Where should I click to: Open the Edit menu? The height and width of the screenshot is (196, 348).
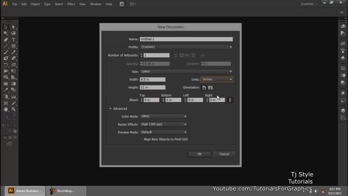coord(24,4)
